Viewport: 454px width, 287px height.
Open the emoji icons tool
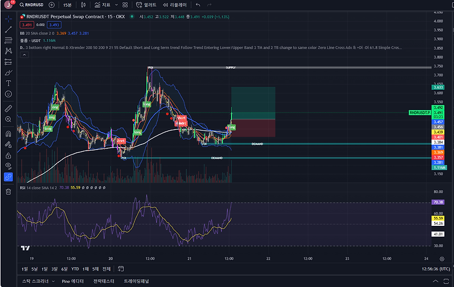pyautogui.click(x=9, y=94)
